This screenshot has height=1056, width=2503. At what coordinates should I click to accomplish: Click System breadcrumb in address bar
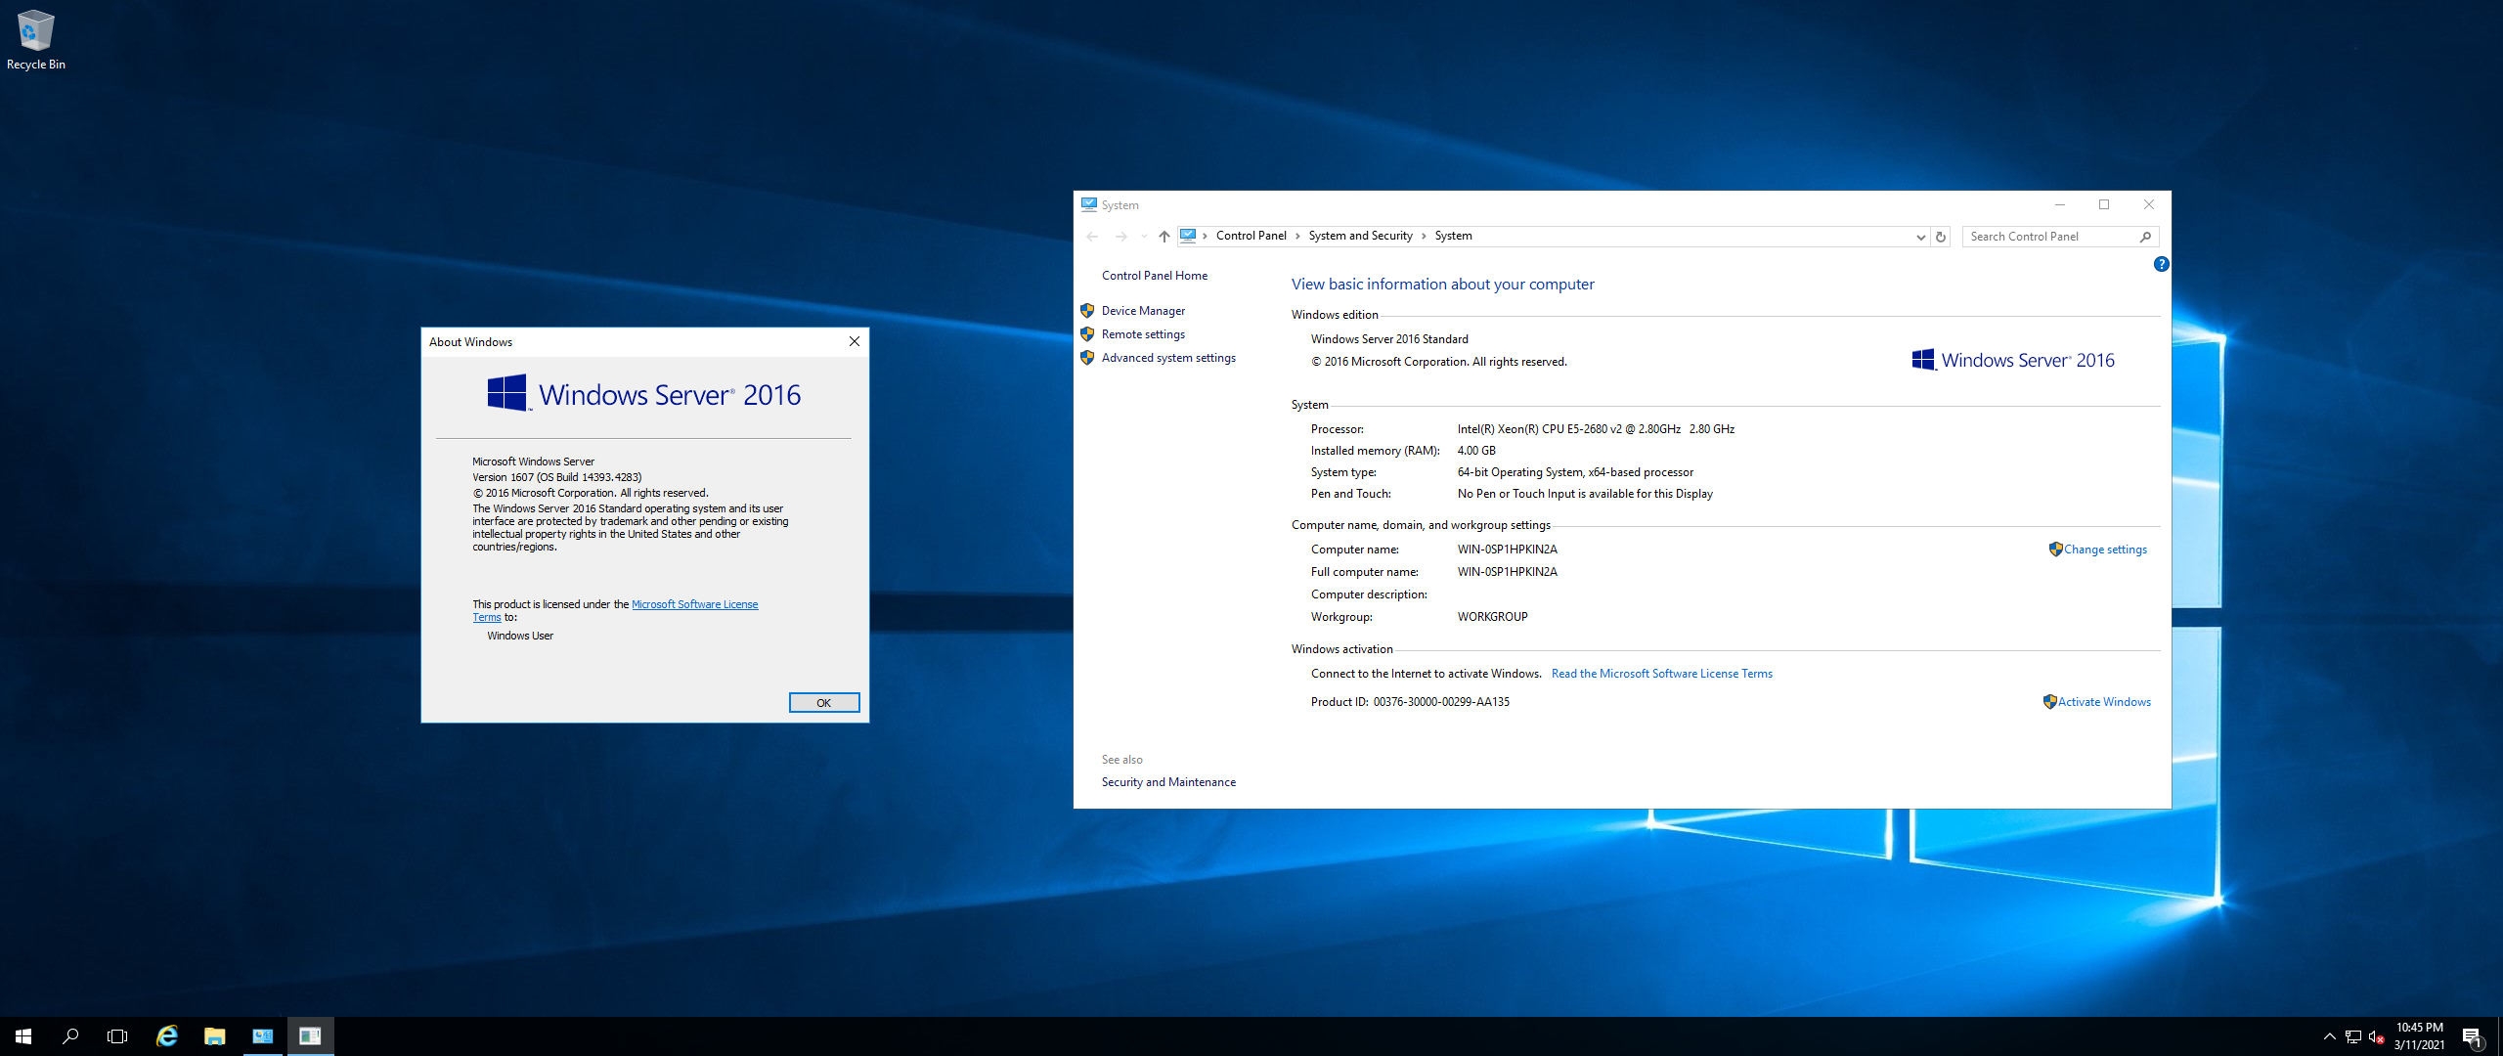(x=1453, y=236)
